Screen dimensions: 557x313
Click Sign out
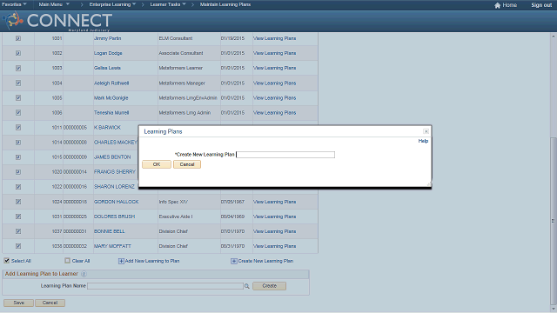541,5
